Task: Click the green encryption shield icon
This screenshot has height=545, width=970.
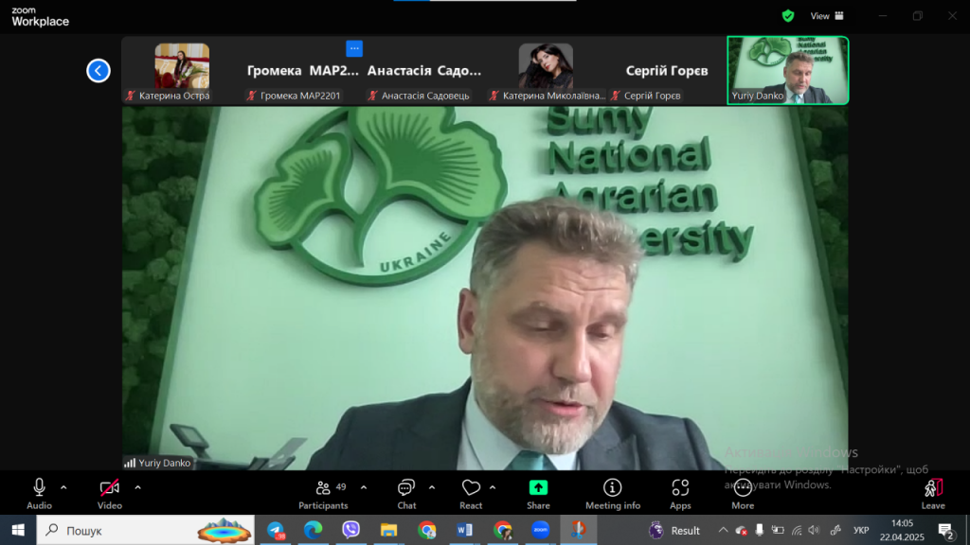Action: tap(788, 16)
